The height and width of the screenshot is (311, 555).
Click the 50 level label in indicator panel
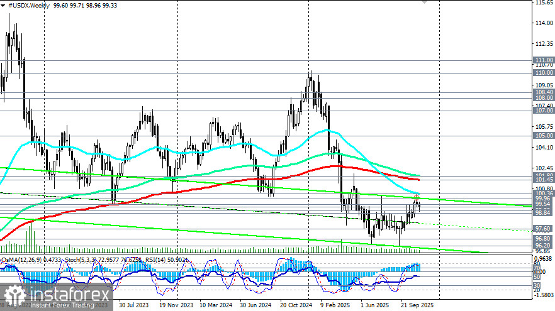click(x=537, y=277)
